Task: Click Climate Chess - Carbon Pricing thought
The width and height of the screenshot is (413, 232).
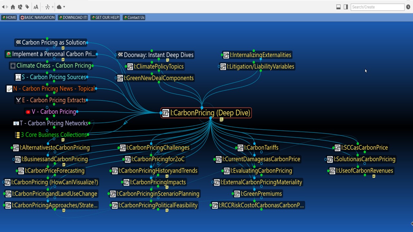Action: pos(51,66)
